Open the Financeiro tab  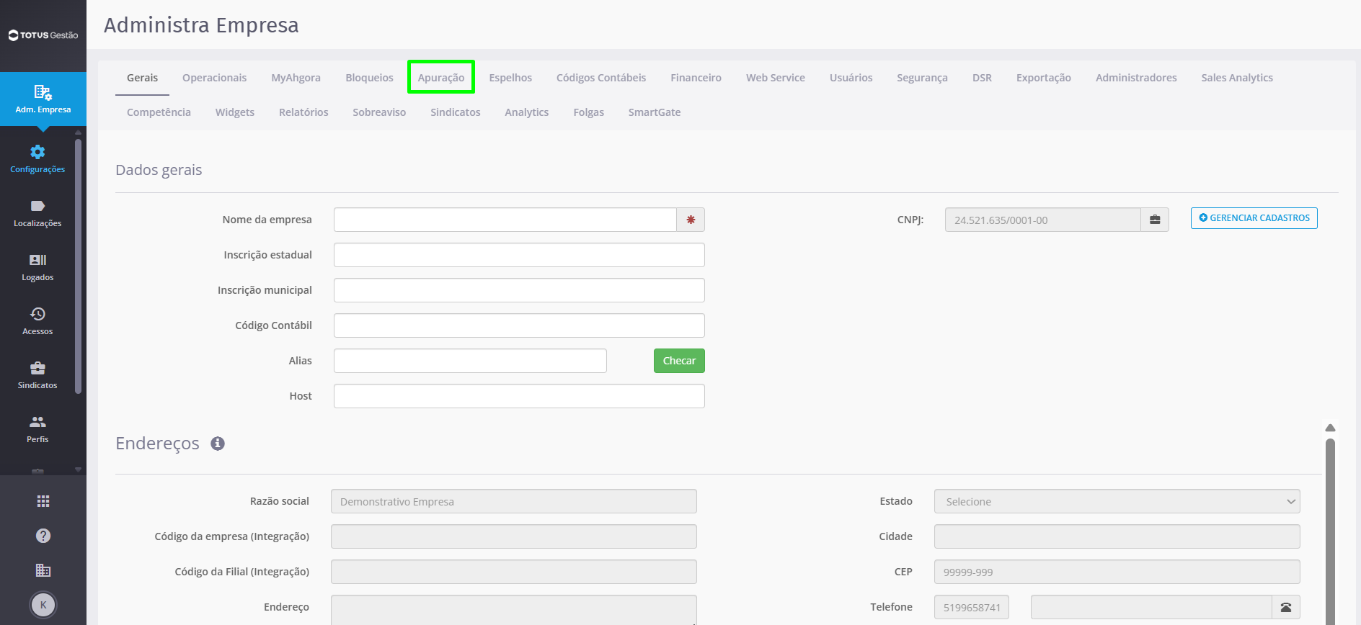(696, 78)
